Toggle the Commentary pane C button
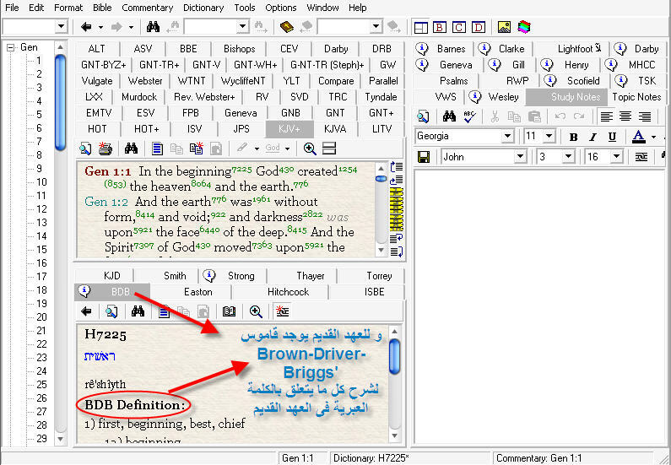Viewport: 671px width, 465px height. pos(459,27)
